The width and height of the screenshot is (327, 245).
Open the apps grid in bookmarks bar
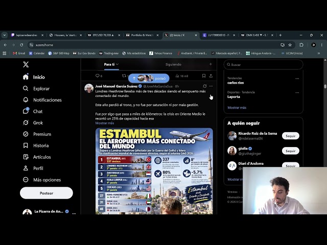[5, 53]
